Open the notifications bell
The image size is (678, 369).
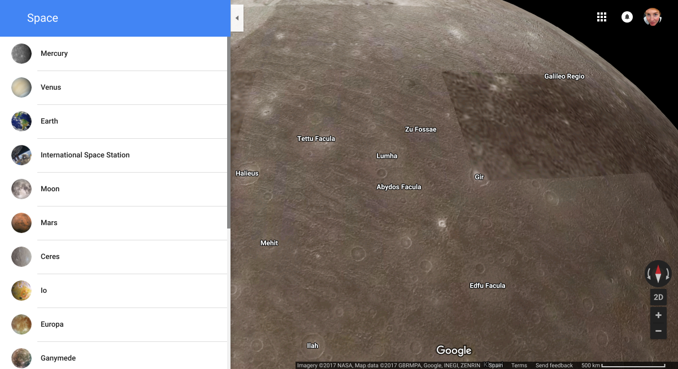[x=627, y=17]
